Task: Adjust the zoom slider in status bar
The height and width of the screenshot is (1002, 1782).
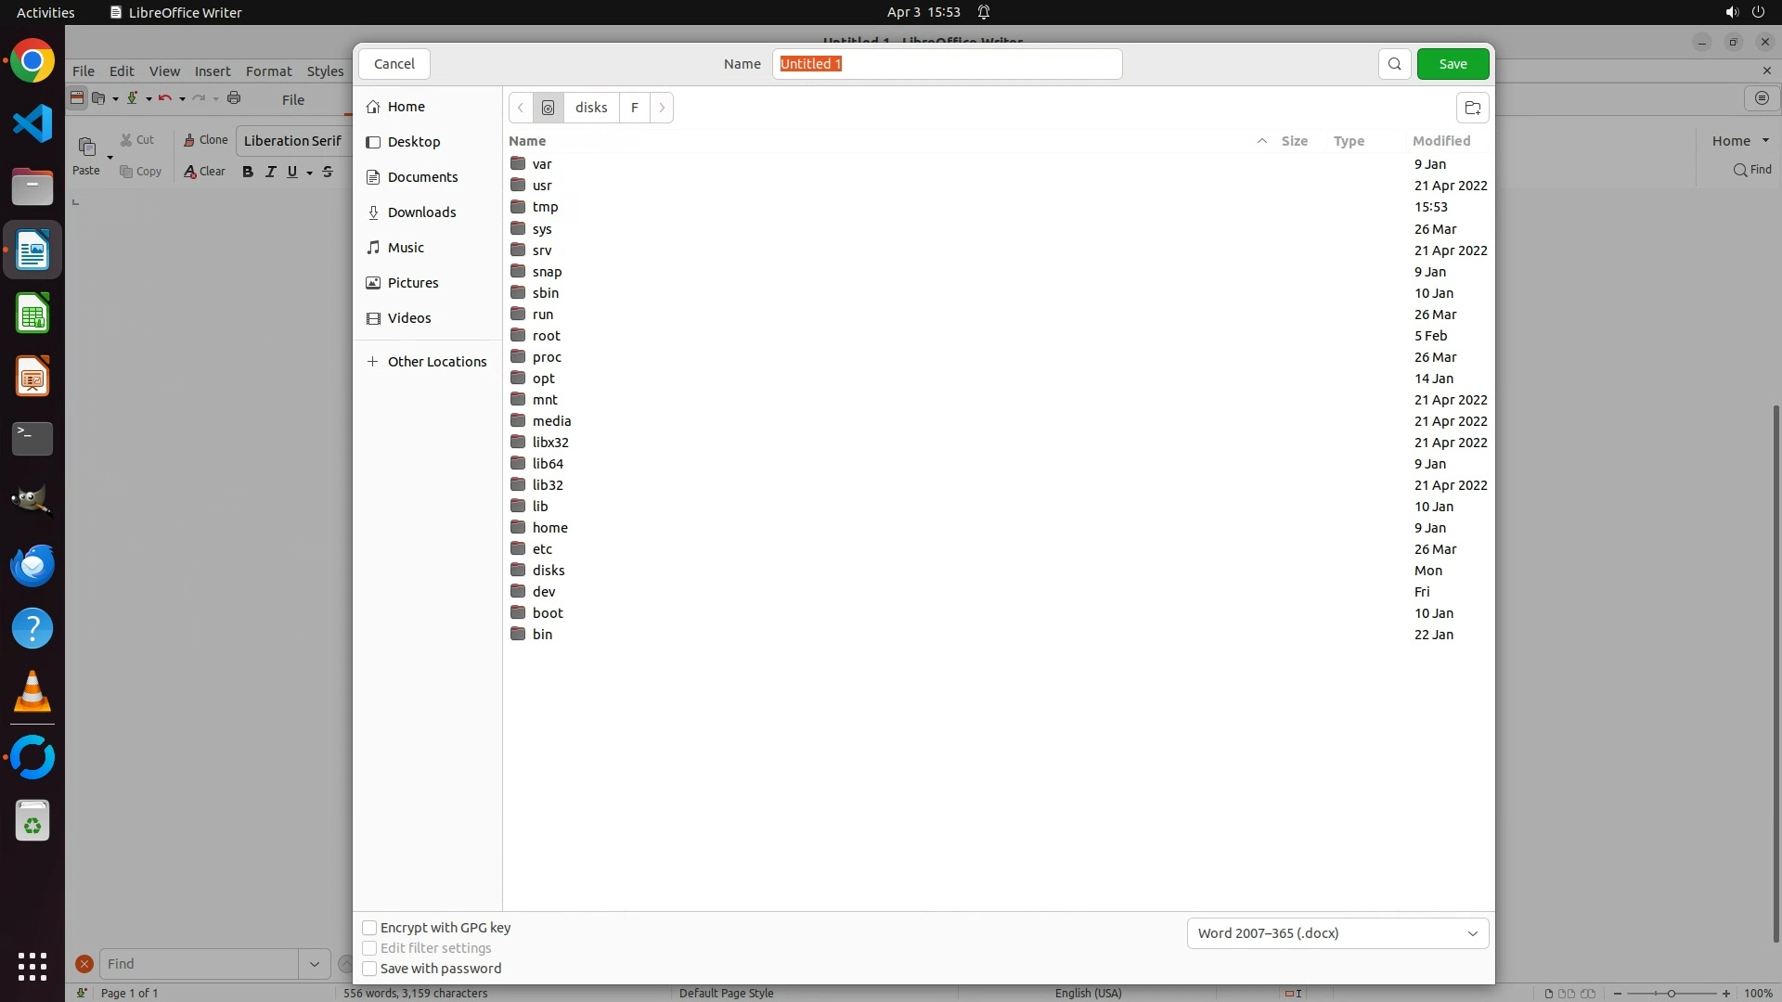Action: 1671,994
